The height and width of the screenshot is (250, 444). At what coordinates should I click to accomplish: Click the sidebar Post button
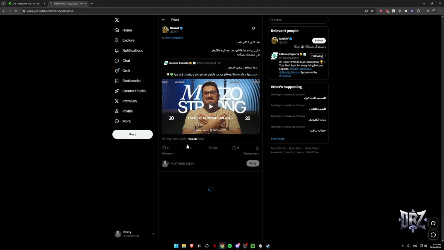(x=133, y=134)
